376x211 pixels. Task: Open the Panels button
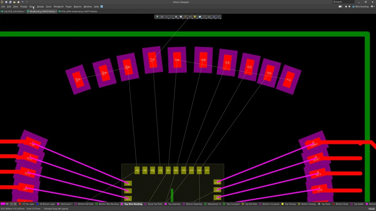click(x=371, y=209)
